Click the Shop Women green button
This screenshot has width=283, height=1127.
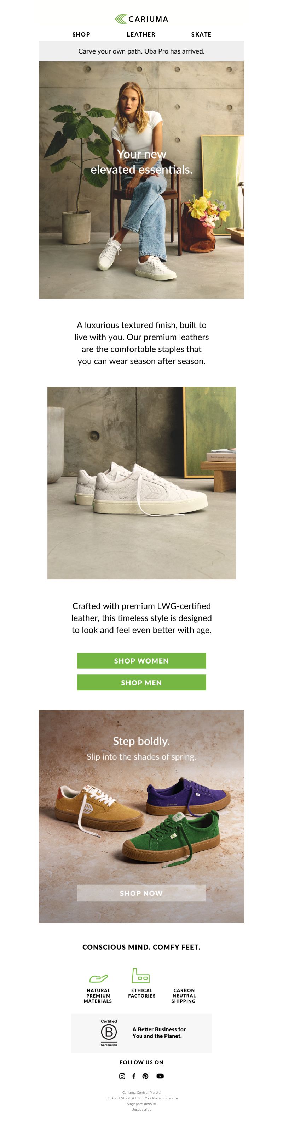(141, 660)
